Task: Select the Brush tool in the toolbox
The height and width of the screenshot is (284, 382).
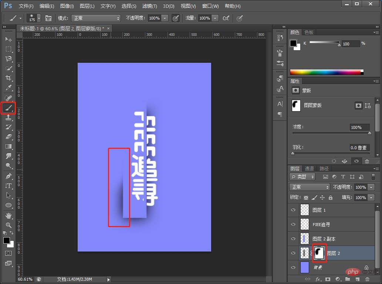Action: pos(9,108)
